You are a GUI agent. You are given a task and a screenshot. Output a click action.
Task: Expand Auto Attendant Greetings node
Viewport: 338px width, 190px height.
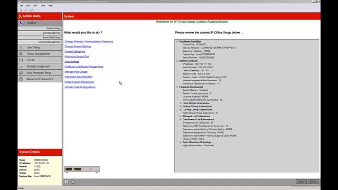[181, 142]
